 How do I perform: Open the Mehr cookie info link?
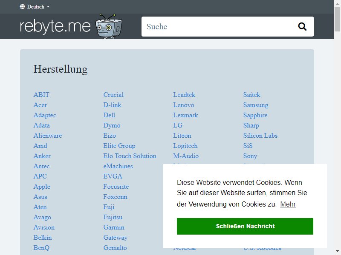288,204
